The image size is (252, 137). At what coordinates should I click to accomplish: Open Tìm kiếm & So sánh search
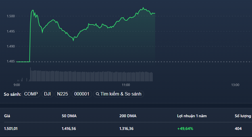click(x=118, y=94)
